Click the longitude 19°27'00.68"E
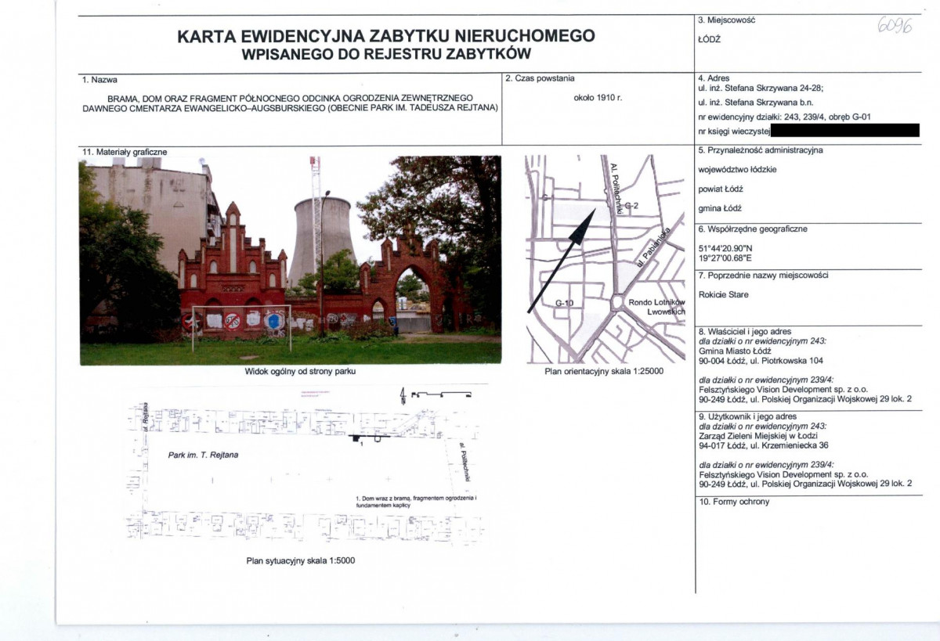 [x=727, y=258]
